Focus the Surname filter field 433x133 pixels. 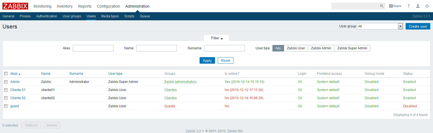pos(224,48)
